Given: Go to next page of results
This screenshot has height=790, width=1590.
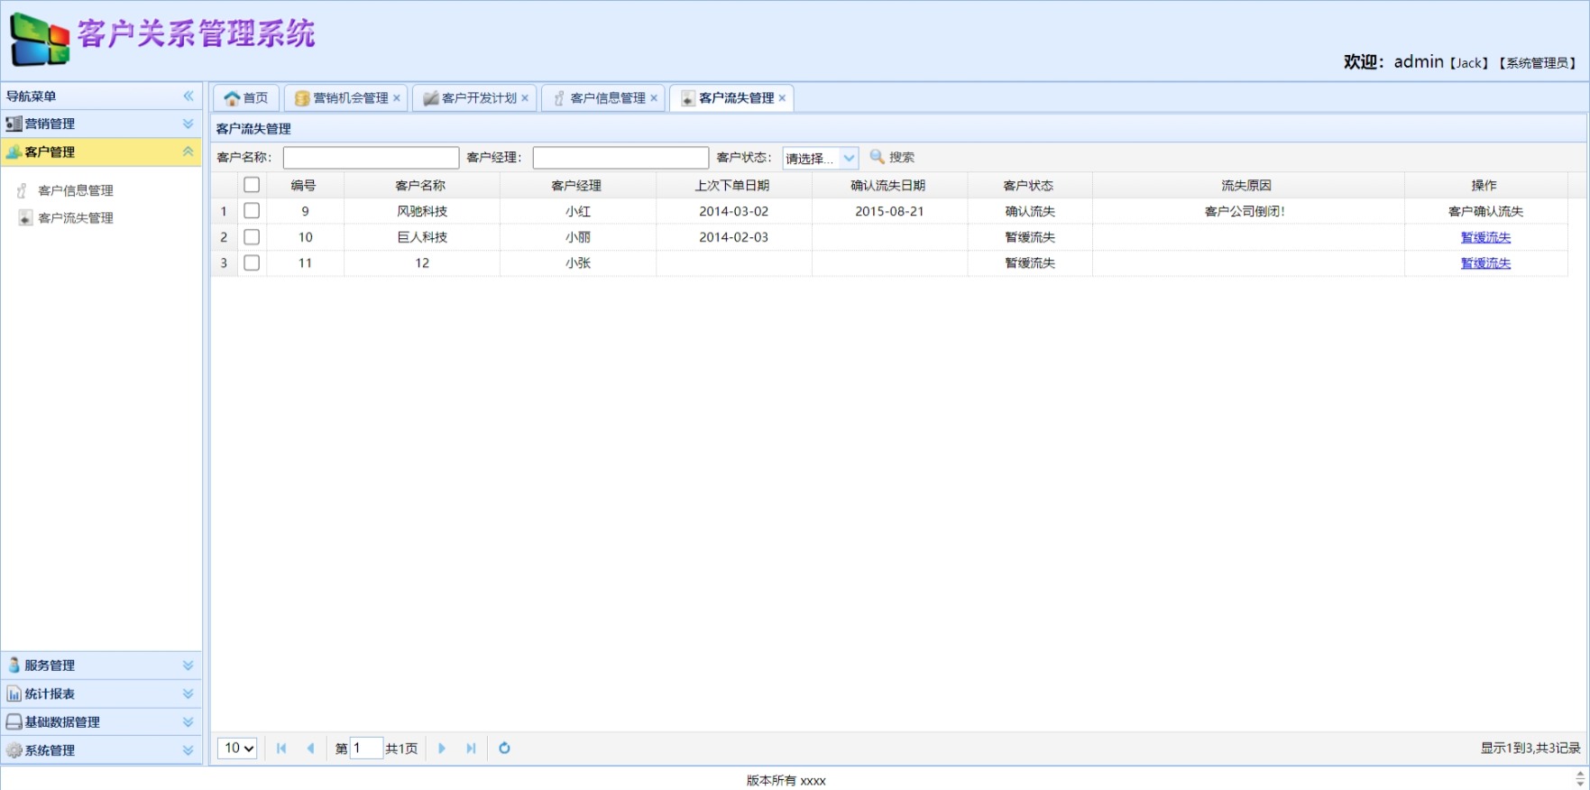Looking at the screenshot, I should (x=442, y=748).
